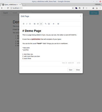Screen dimensions: 102x112
Task: Create an unordered bullet list
Action: (38, 24)
